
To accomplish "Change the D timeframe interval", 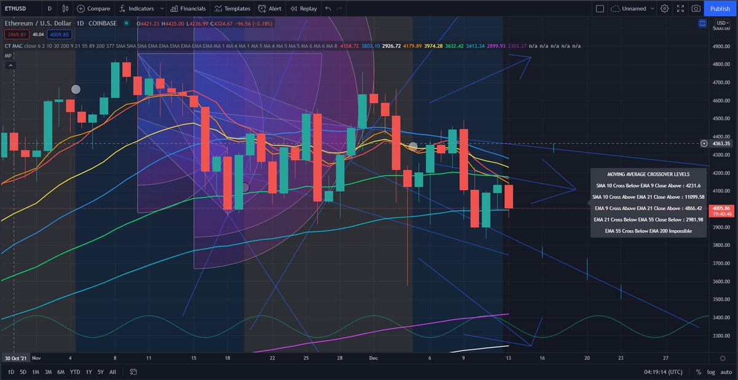I will tap(49, 9).
